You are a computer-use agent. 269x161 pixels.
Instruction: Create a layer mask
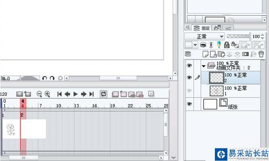point(245,54)
